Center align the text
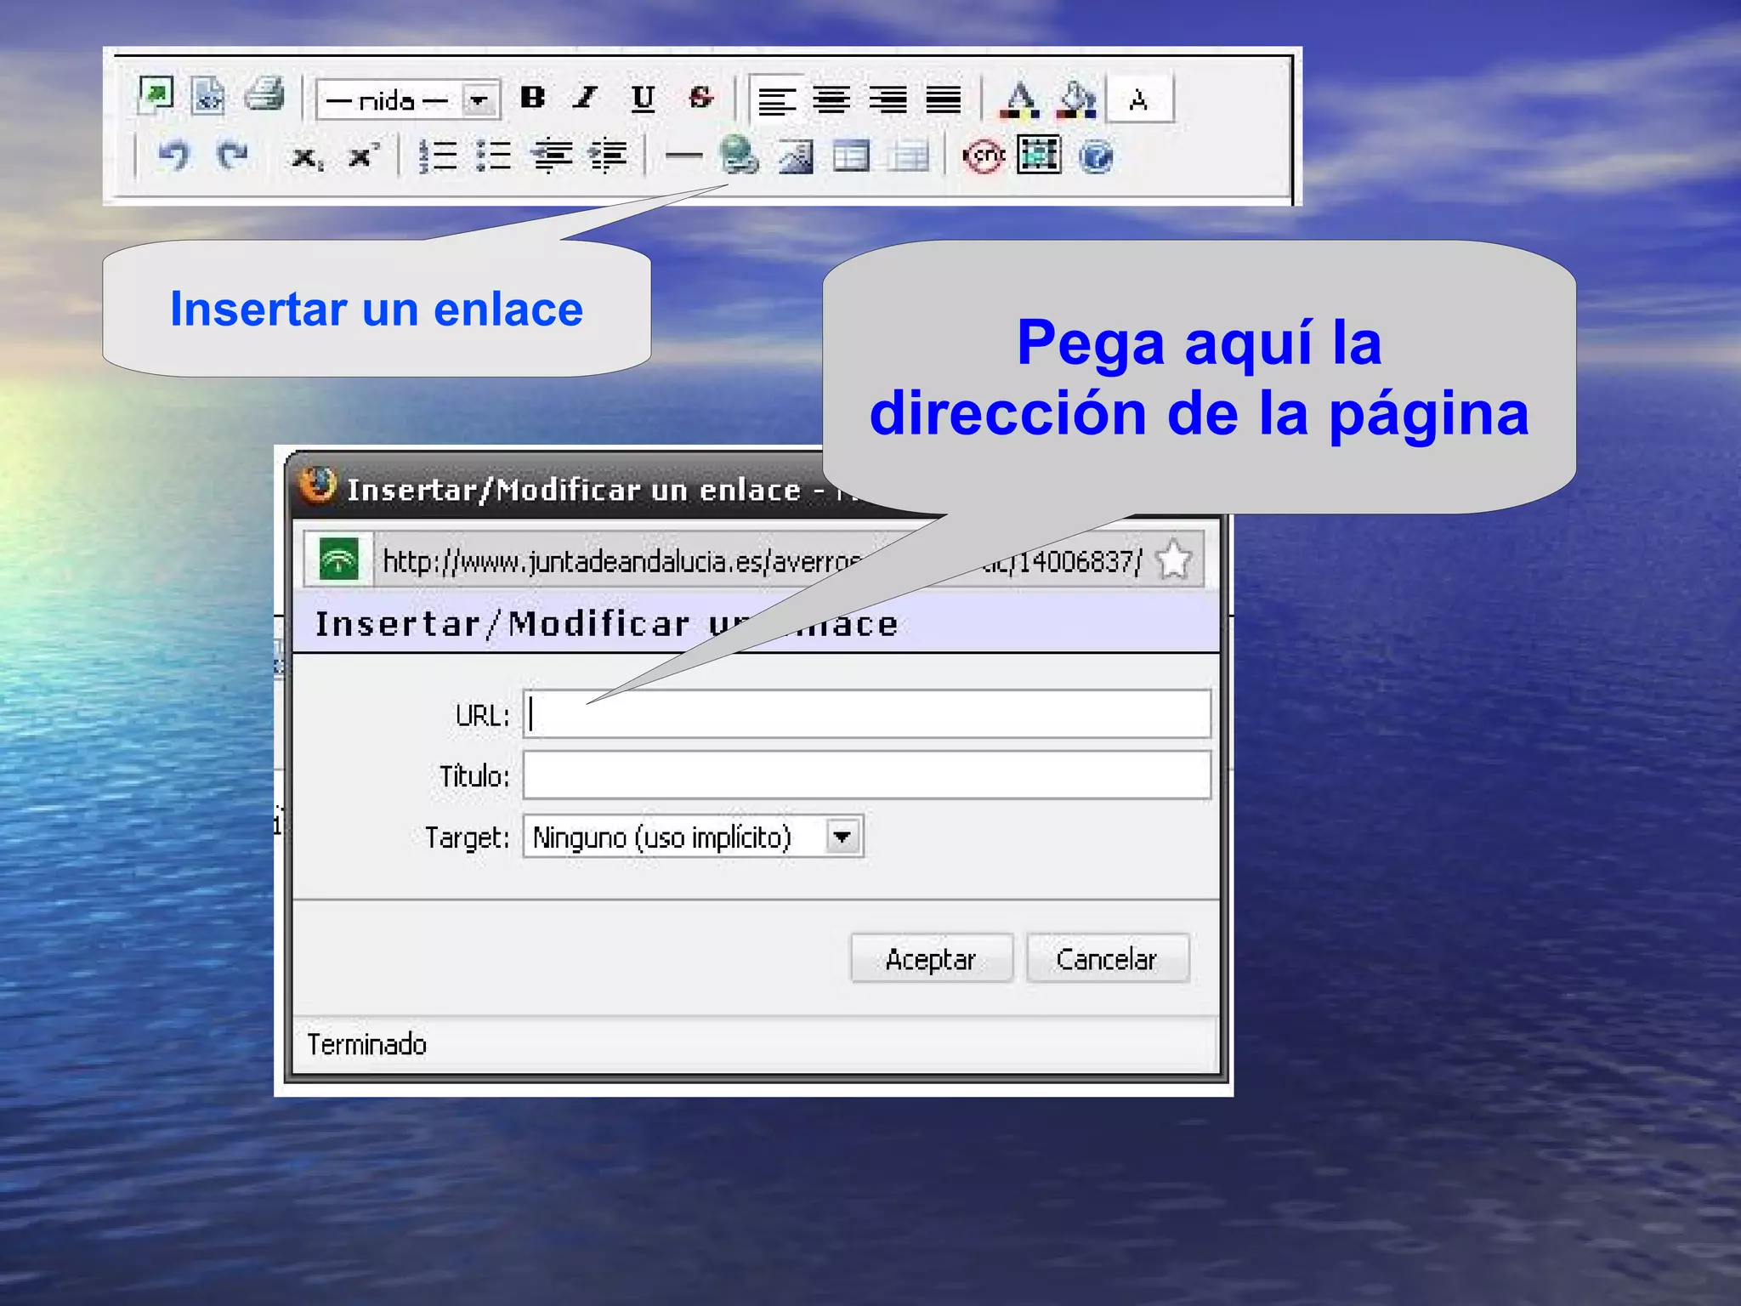Image resolution: width=1741 pixels, height=1306 pixels. pyautogui.click(x=831, y=100)
